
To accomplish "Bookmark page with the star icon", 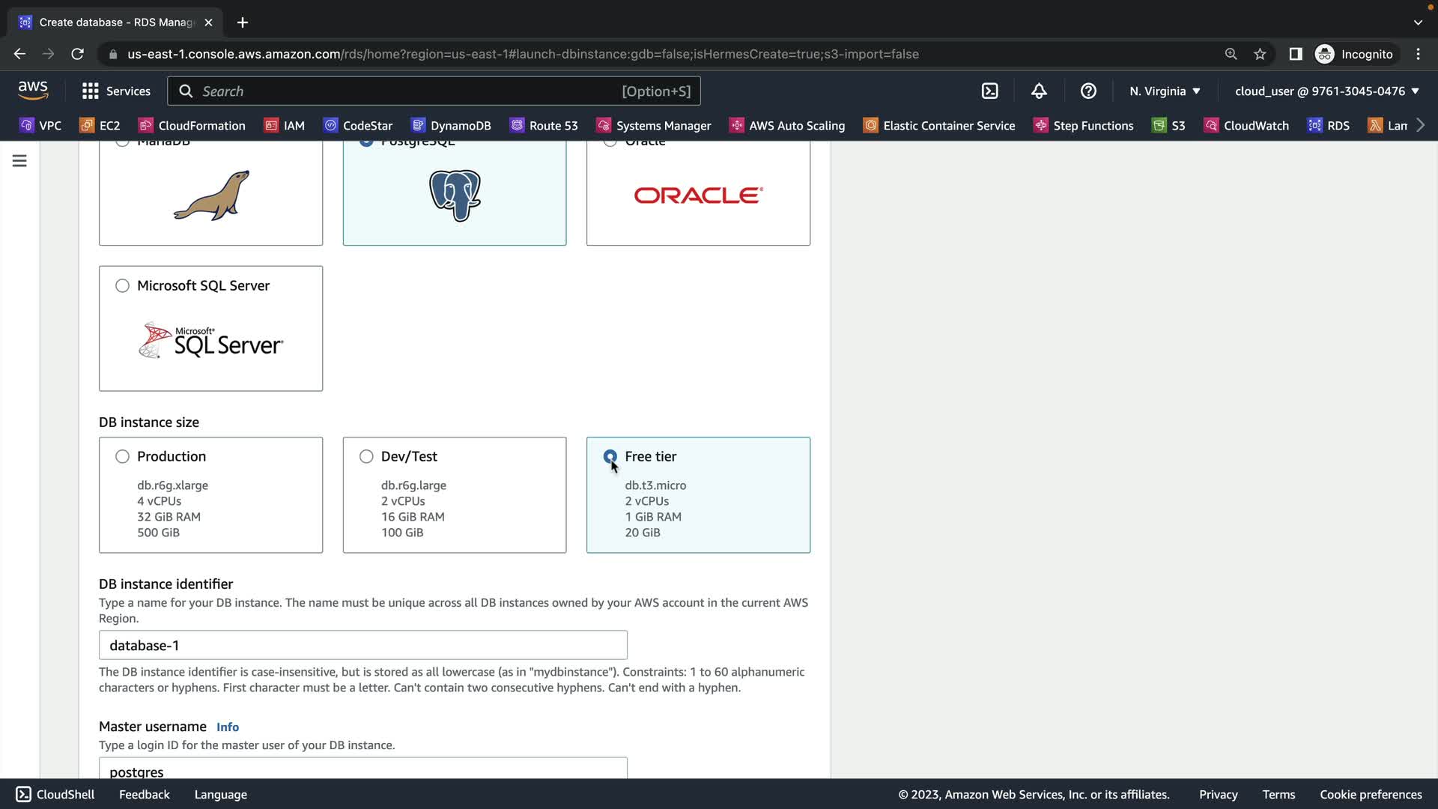I will (1260, 54).
